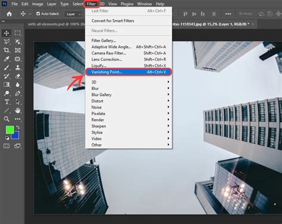Open the Select menu
282x224 pixels.
click(77, 4)
